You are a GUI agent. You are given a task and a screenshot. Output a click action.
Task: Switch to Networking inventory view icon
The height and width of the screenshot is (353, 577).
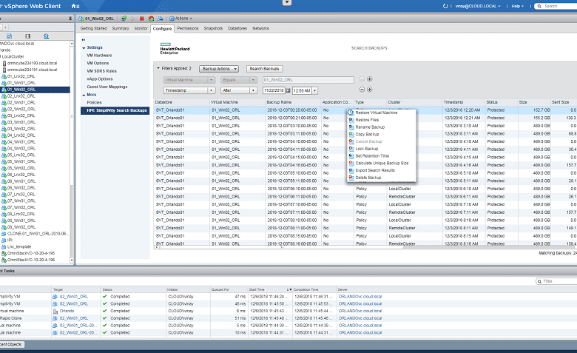point(46,36)
